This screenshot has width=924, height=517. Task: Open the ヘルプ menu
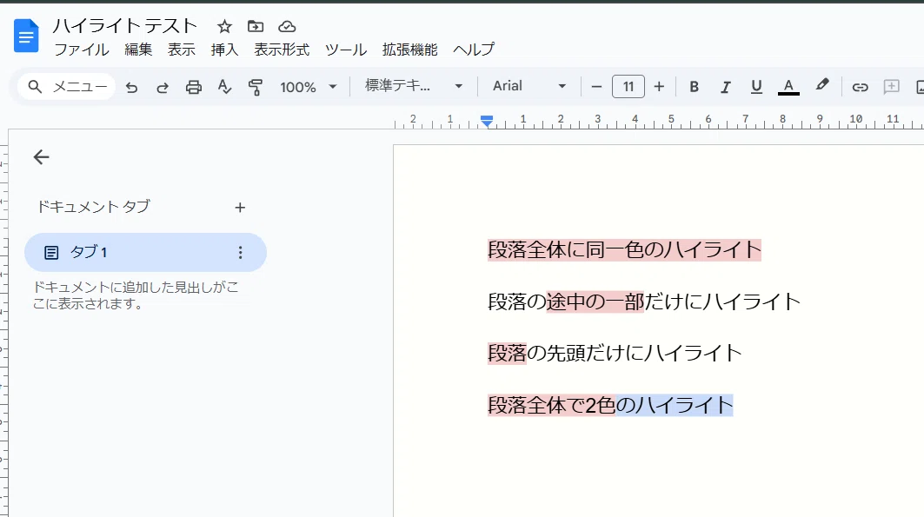pos(474,50)
